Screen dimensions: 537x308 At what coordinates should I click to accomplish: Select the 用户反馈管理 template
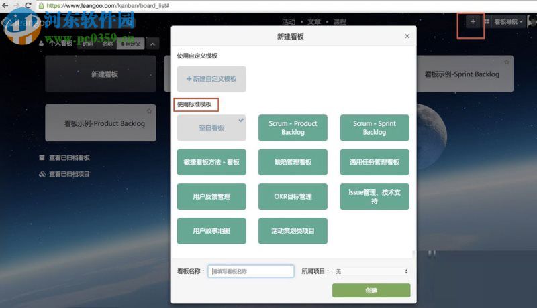tap(211, 197)
